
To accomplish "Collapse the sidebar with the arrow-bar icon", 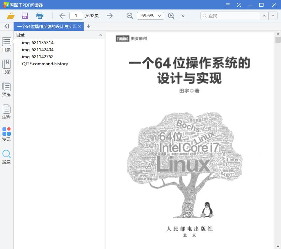I will [7, 26].
